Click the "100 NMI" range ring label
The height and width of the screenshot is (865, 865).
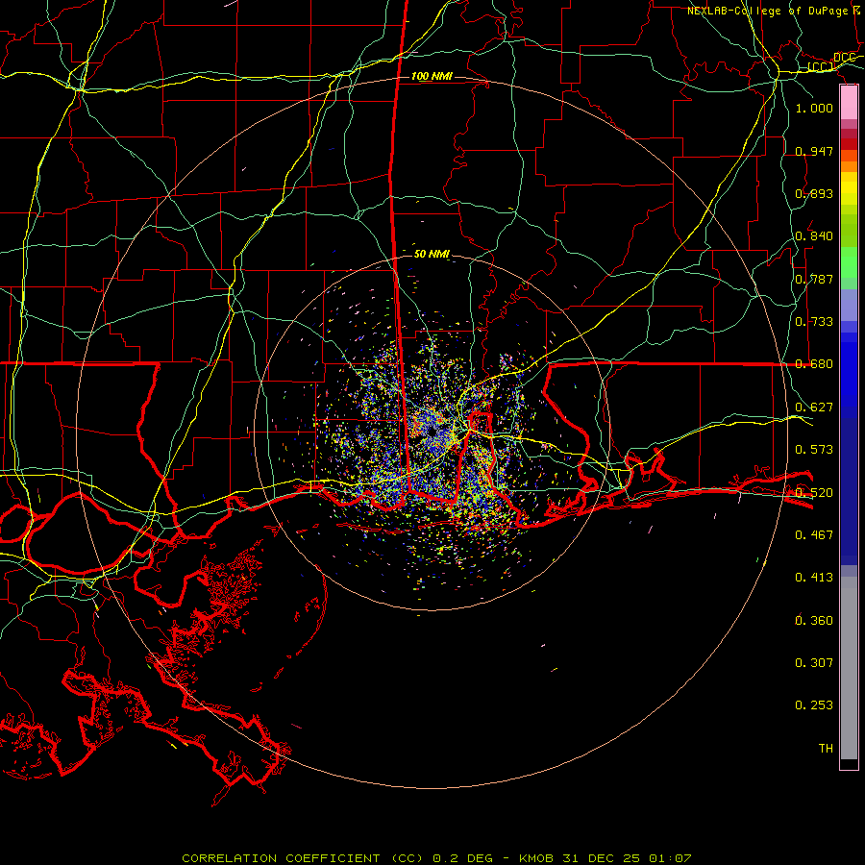click(432, 76)
